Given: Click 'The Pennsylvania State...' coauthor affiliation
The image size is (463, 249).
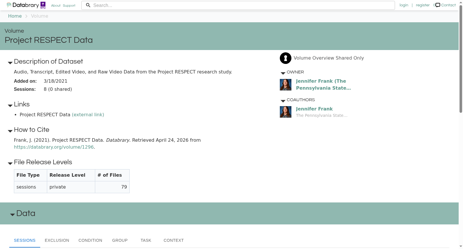Looking at the screenshot, I should [x=322, y=115].
